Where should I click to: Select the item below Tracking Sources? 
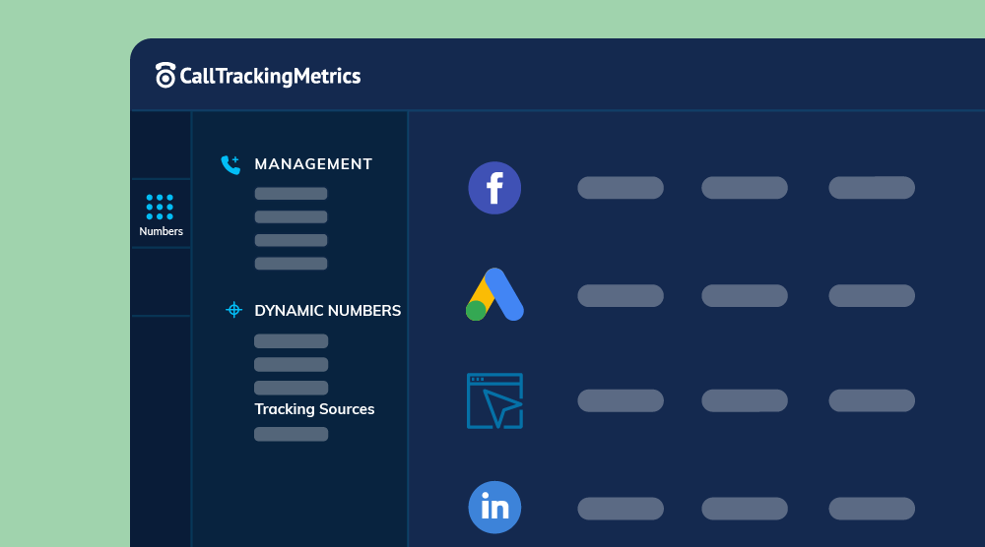pyautogui.click(x=291, y=434)
